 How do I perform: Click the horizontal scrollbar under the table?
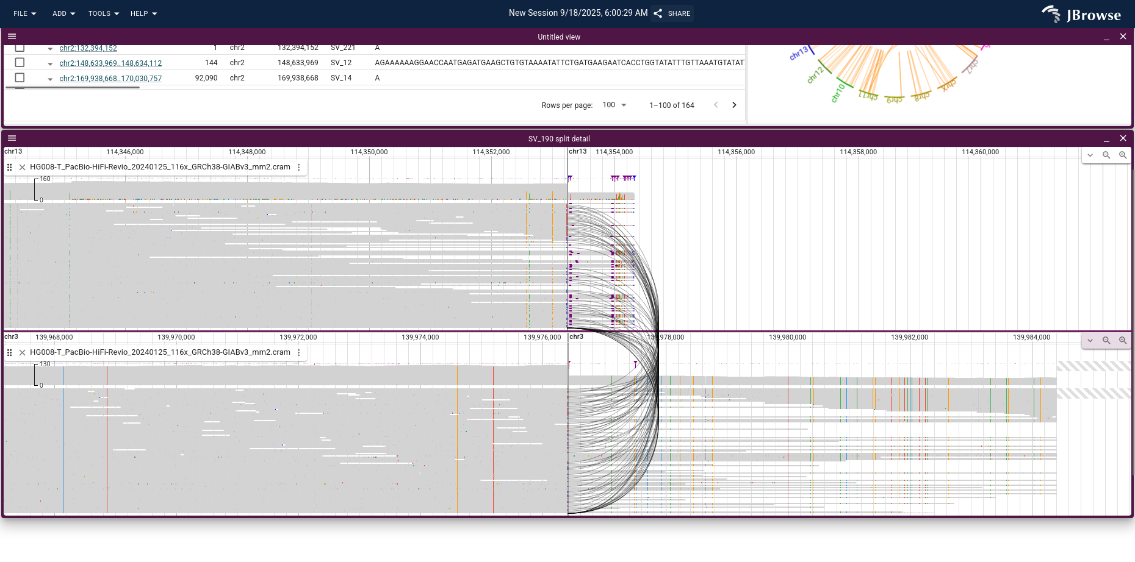[73, 88]
